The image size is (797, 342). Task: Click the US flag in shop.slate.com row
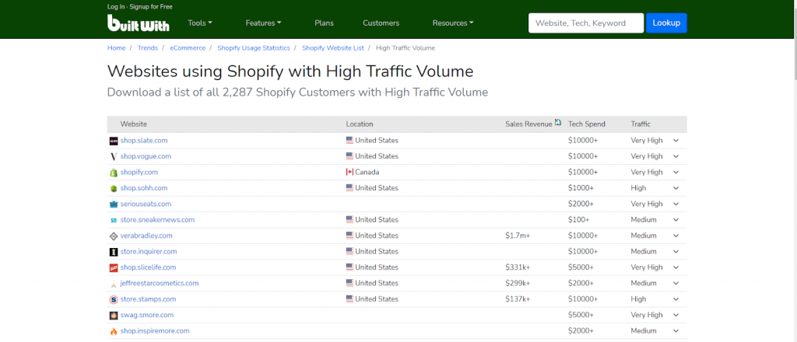tap(349, 140)
